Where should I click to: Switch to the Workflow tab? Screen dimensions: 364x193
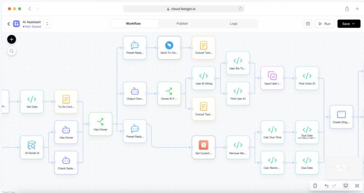pyautogui.click(x=133, y=24)
